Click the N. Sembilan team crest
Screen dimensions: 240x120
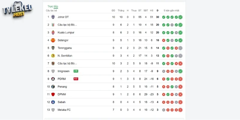pyautogui.click(x=53, y=56)
